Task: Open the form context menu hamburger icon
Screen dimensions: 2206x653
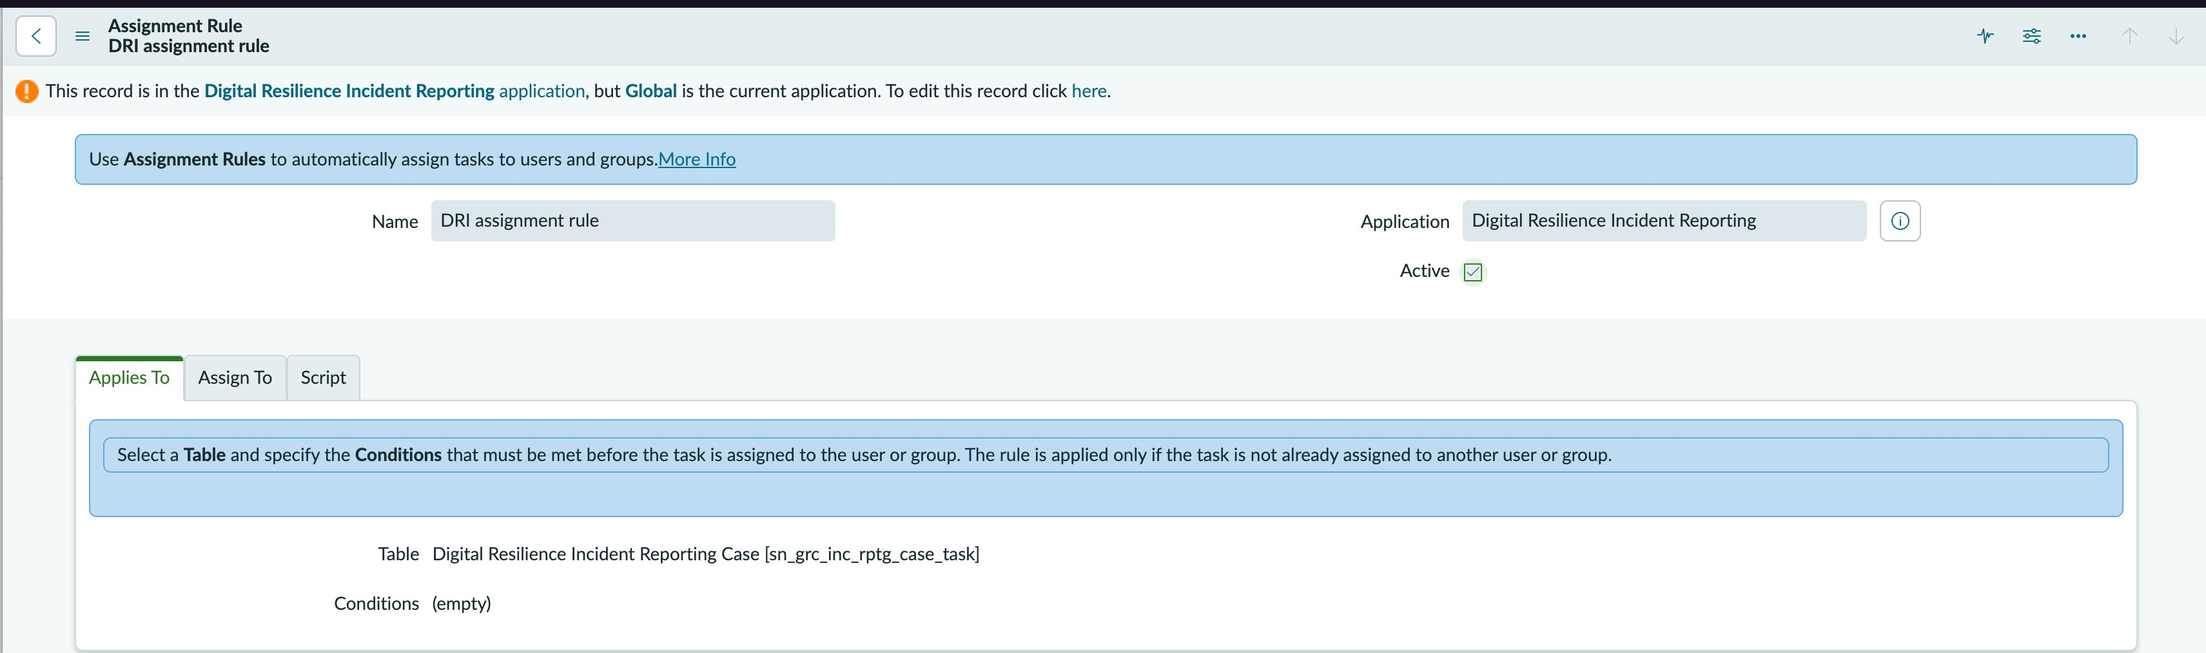Action: coord(83,36)
